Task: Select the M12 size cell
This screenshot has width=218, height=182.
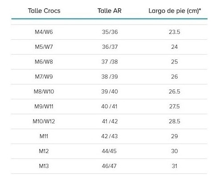Action: pyautogui.click(x=44, y=151)
